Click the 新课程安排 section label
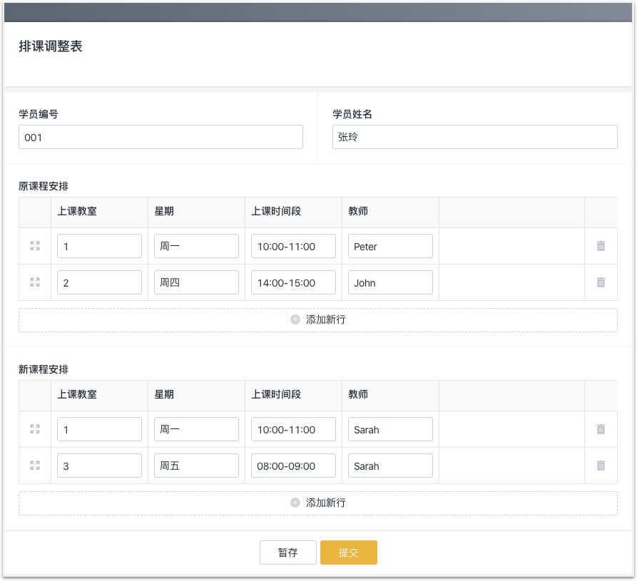Screen dimensions: 637x581 [44, 369]
